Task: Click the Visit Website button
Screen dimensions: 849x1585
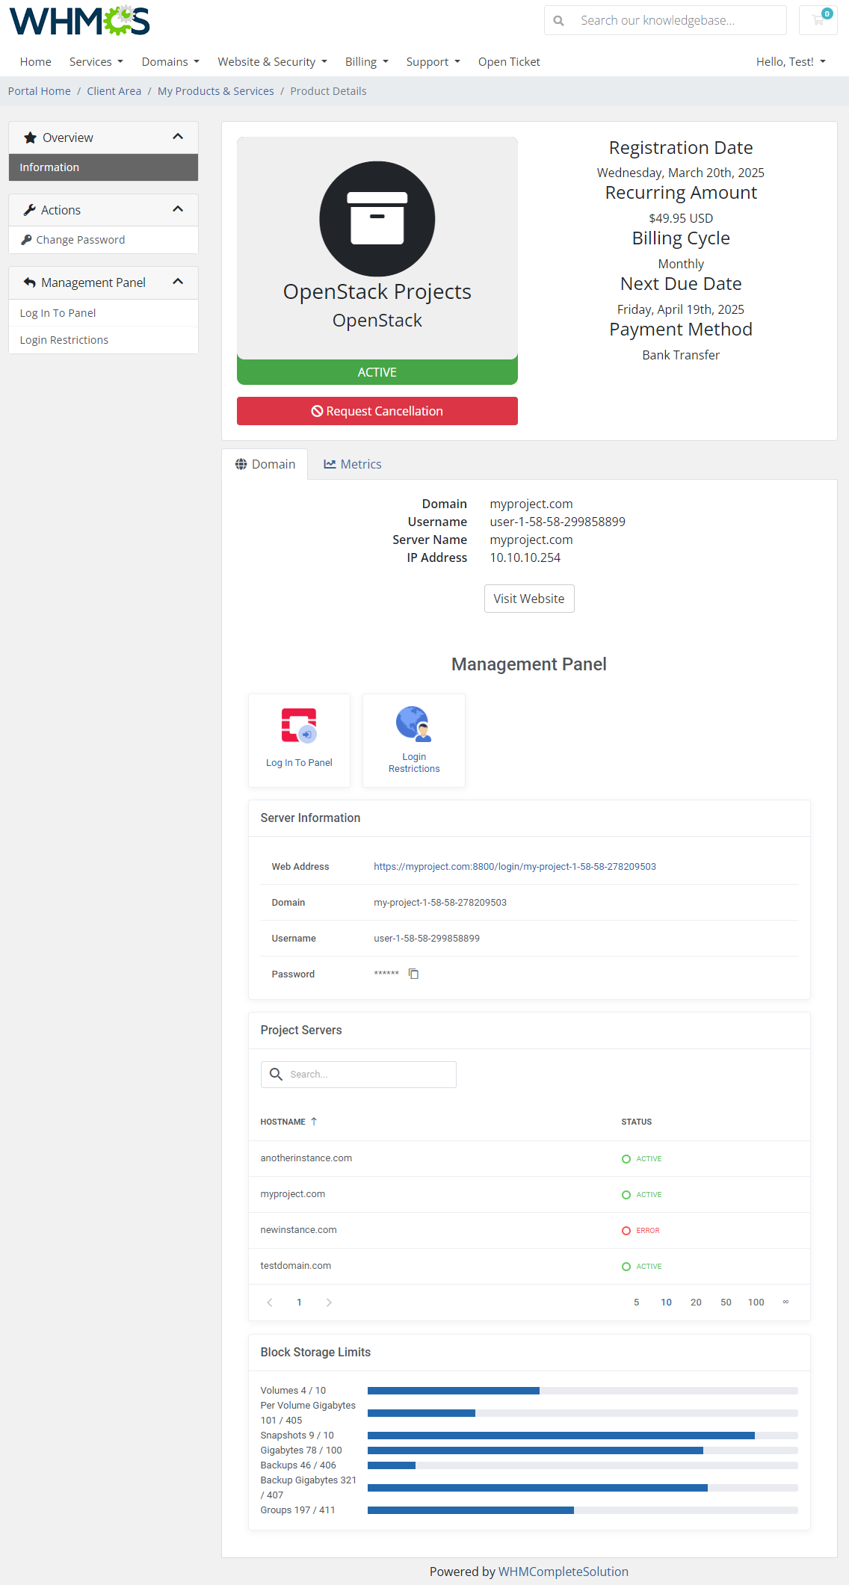Action: [x=529, y=599]
